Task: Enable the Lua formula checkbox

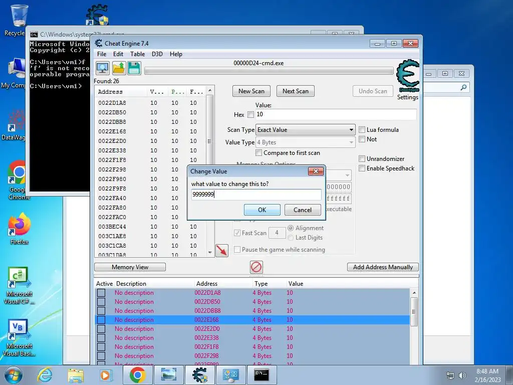Action: pos(362,130)
